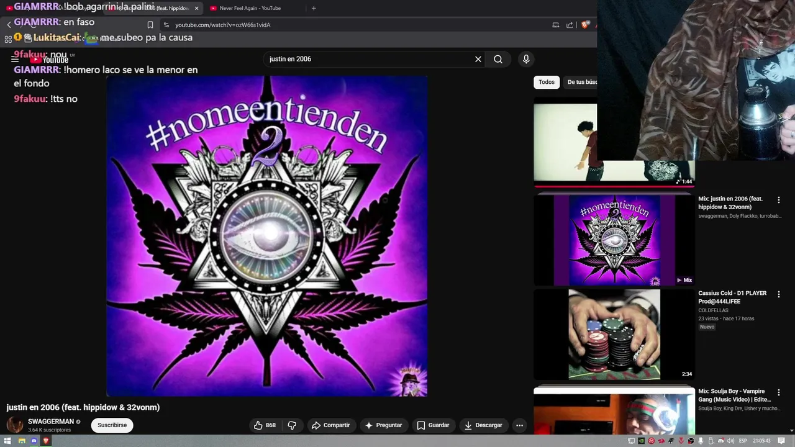Open Mix: justin en 2006 title link
The height and width of the screenshot is (447, 795).
click(730, 203)
